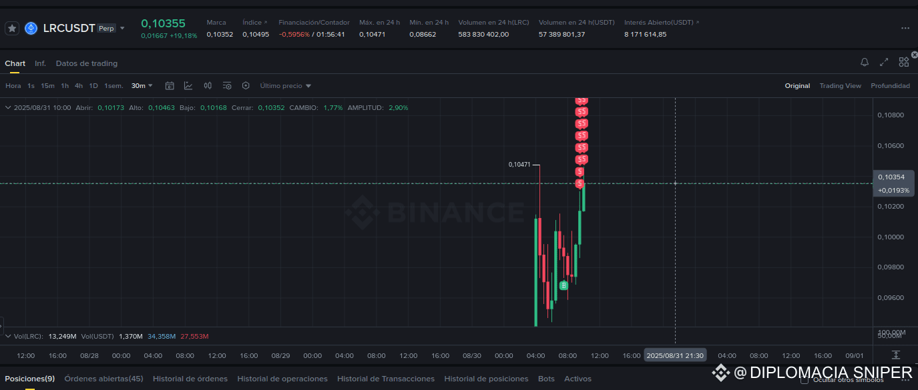Click the 24h volume 583 830 402,00

pos(483,34)
